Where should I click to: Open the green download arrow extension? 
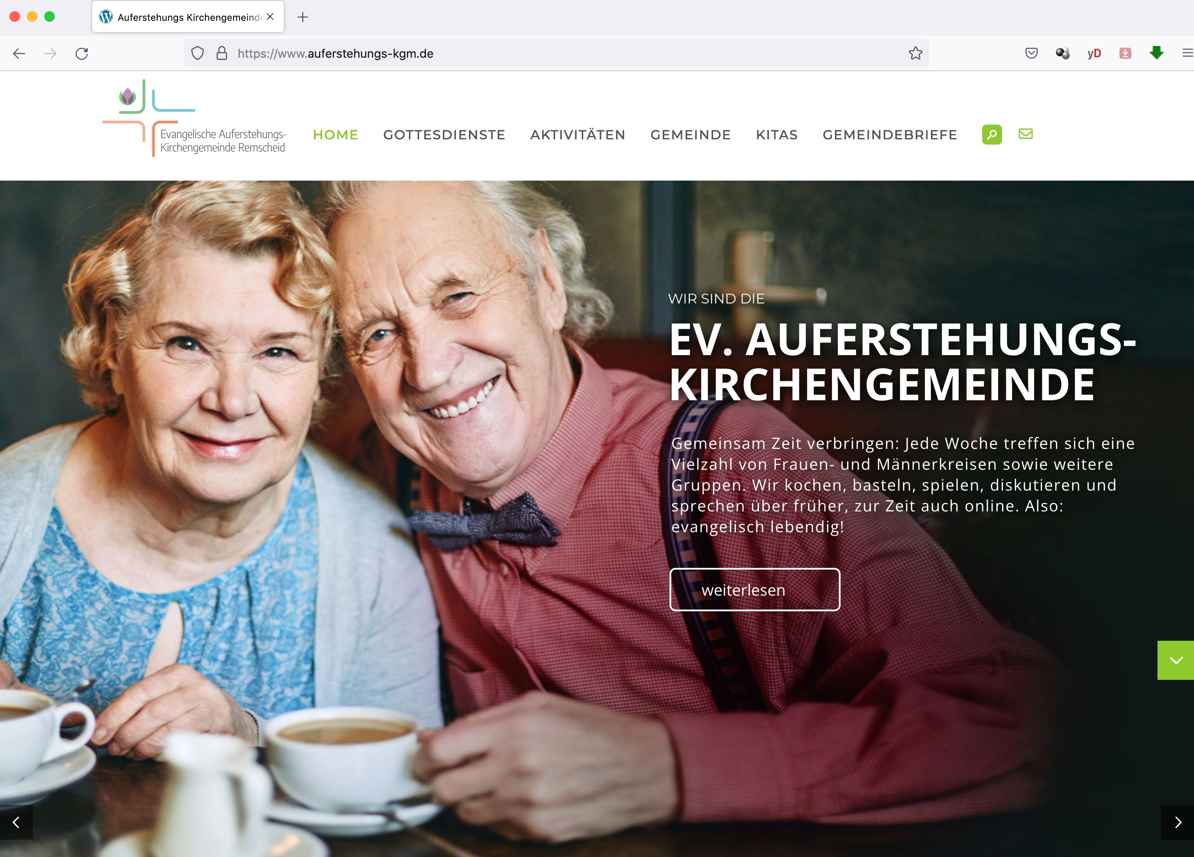coord(1157,53)
